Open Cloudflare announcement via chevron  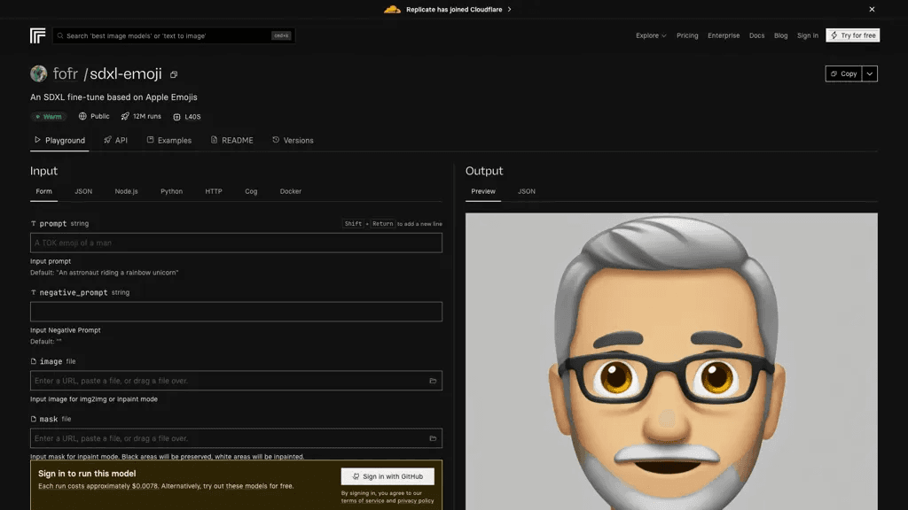click(510, 9)
